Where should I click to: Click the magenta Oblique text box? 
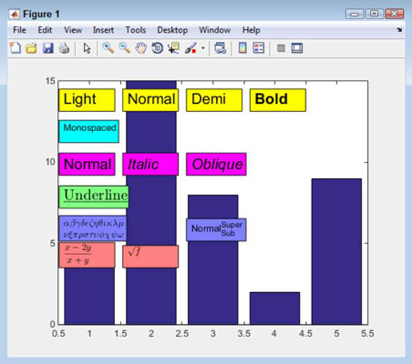(216, 164)
